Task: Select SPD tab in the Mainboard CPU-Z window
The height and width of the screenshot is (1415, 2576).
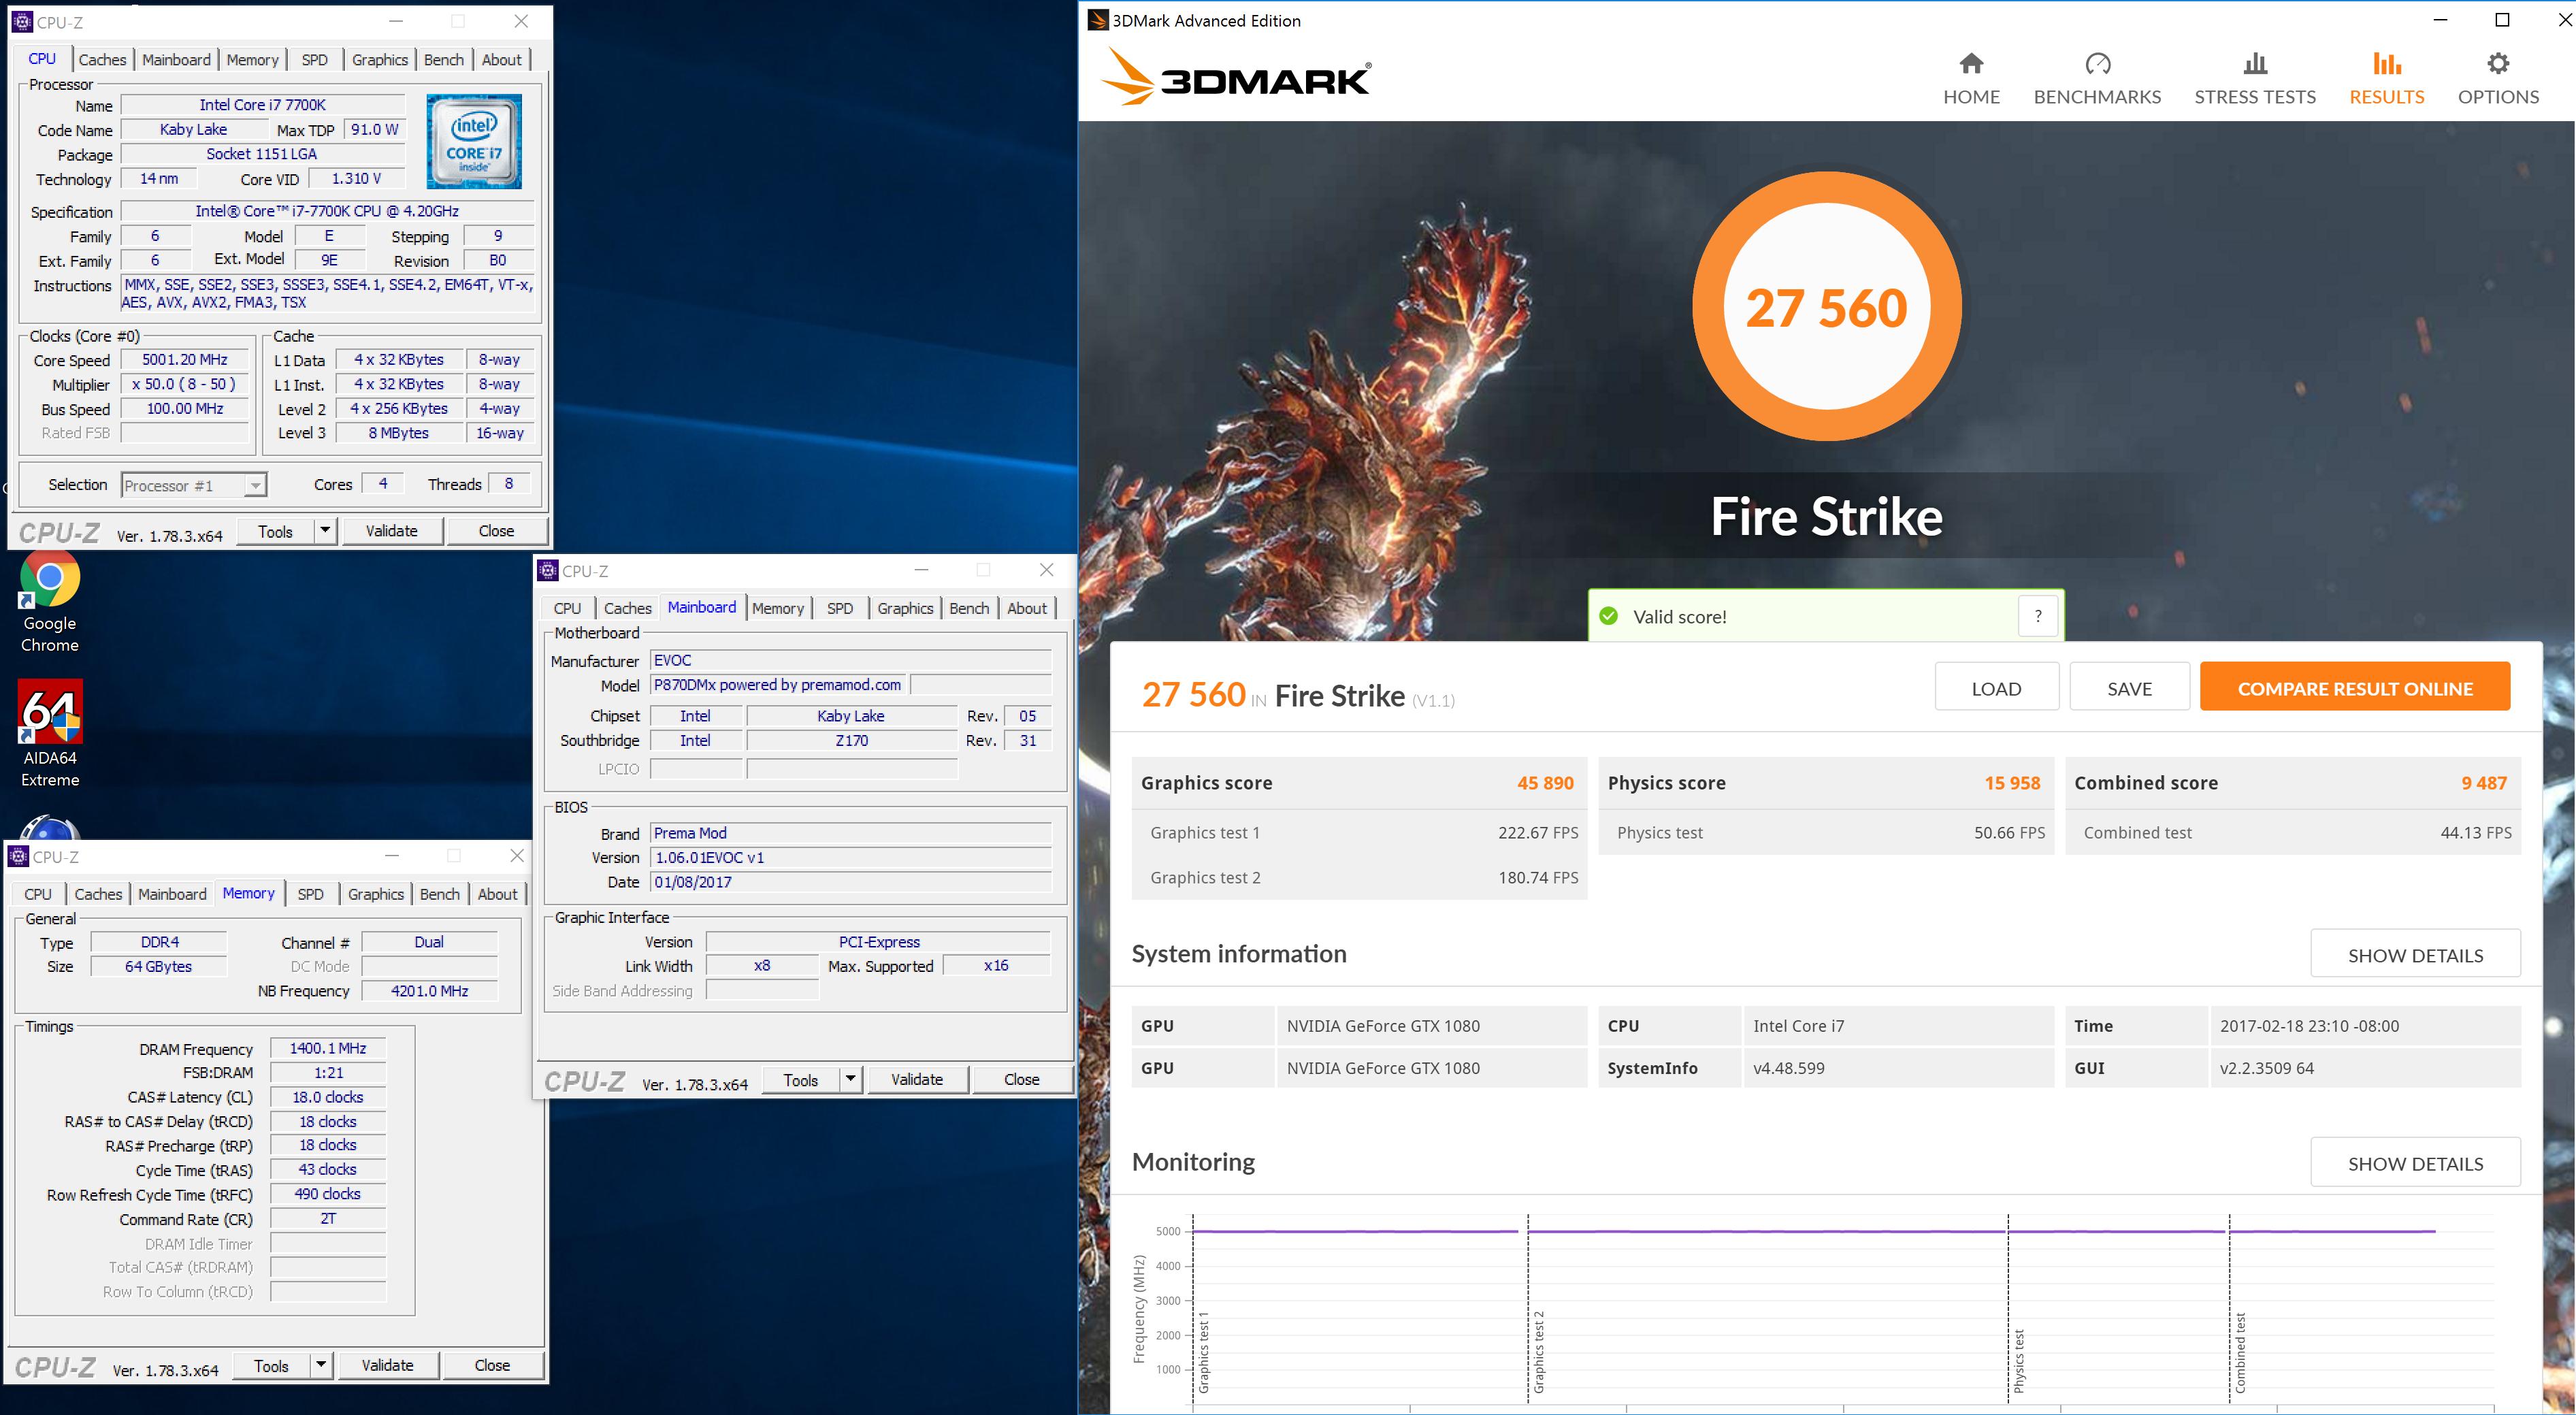Action: click(x=839, y=608)
